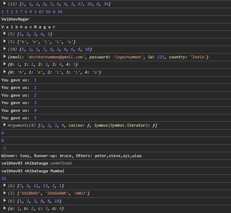Click the password 'legachumman' string
231x213 pixels.
(x=128, y=57)
